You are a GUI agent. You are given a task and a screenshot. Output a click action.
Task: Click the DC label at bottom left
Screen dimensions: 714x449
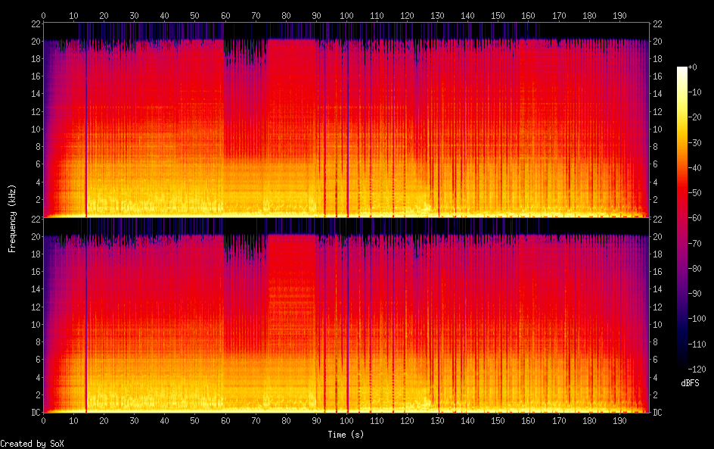click(35, 413)
